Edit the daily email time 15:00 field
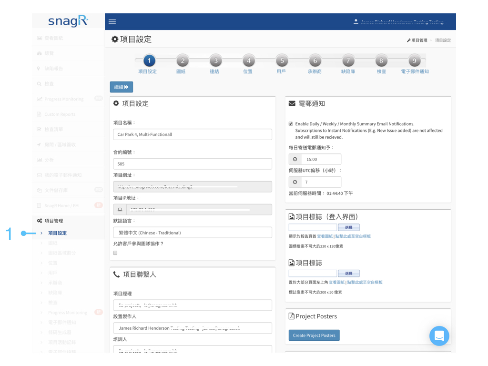This screenshot has width=488, height=366. tap(321, 159)
